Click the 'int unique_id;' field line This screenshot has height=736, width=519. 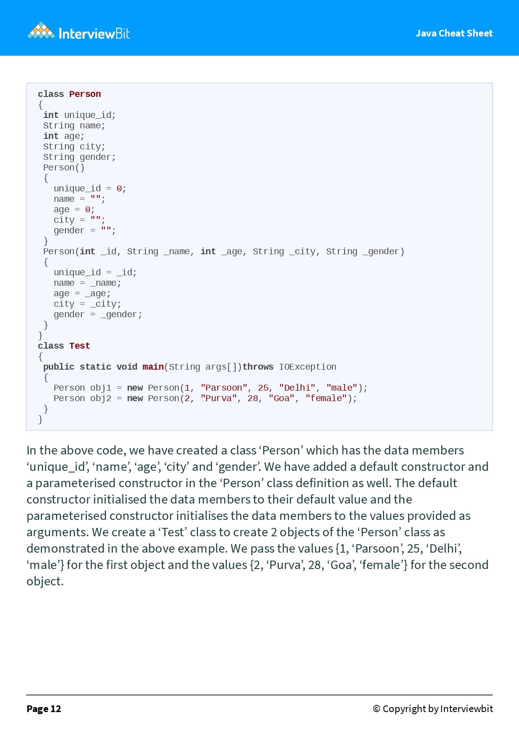(x=80, y=115)
